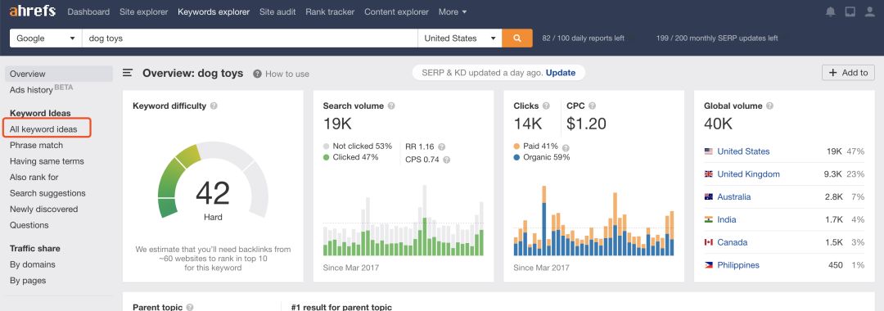Click the United States country link
The height and width of the screenshot is (311, 884).
pos(743,151)
